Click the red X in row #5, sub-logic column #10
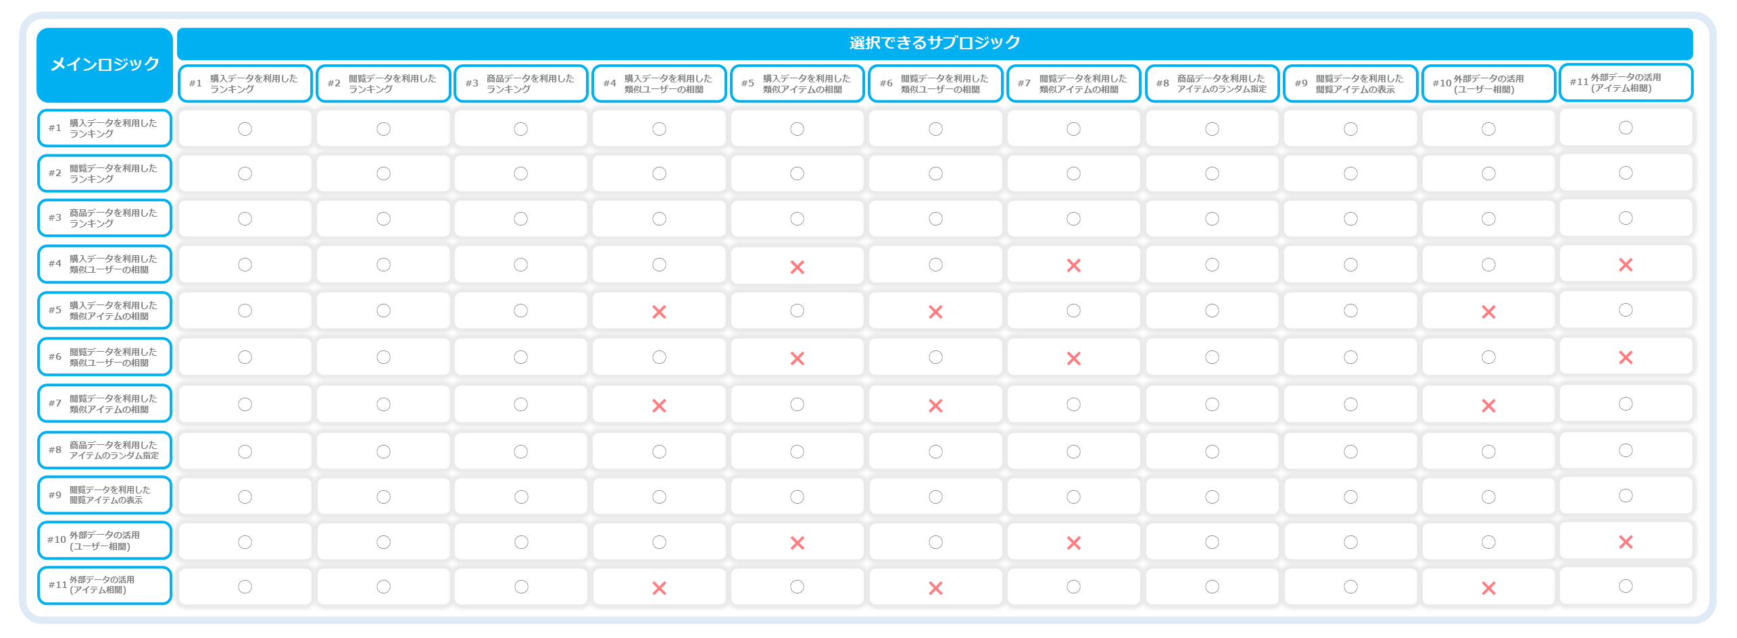Image resolution: width=1737 pixels, height=638 pixels. point(1488,312)
